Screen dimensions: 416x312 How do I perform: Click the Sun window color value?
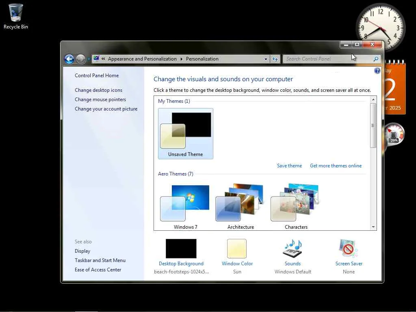click(237, 272)
